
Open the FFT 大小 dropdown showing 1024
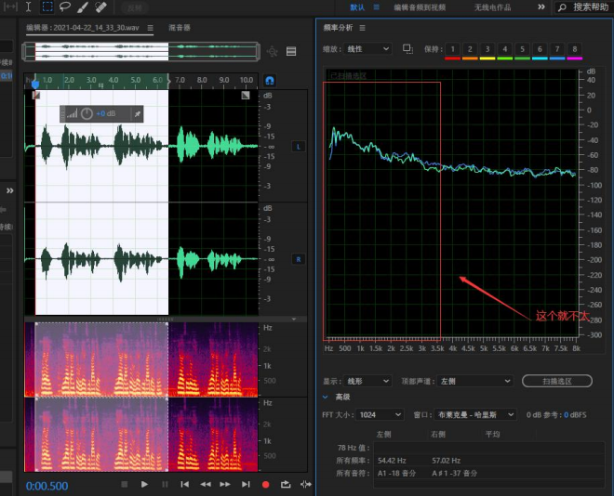click(380, 414)
